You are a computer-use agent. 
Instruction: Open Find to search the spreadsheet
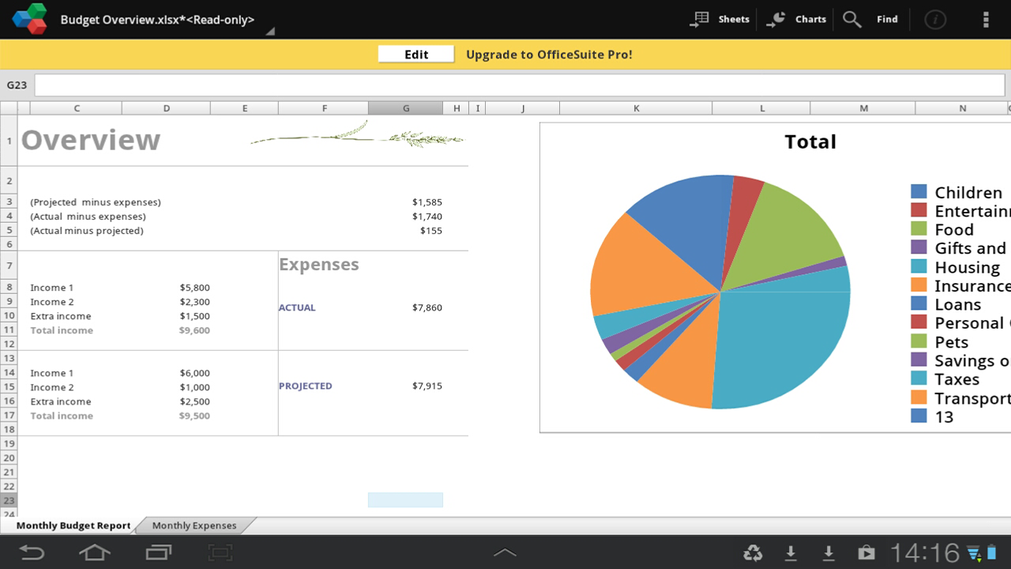click(870, 19)
